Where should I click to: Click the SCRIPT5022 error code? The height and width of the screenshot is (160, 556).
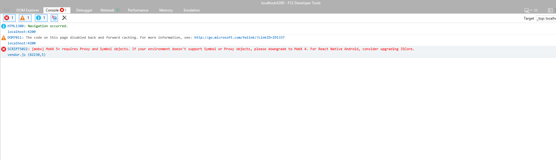coord(18,49)
